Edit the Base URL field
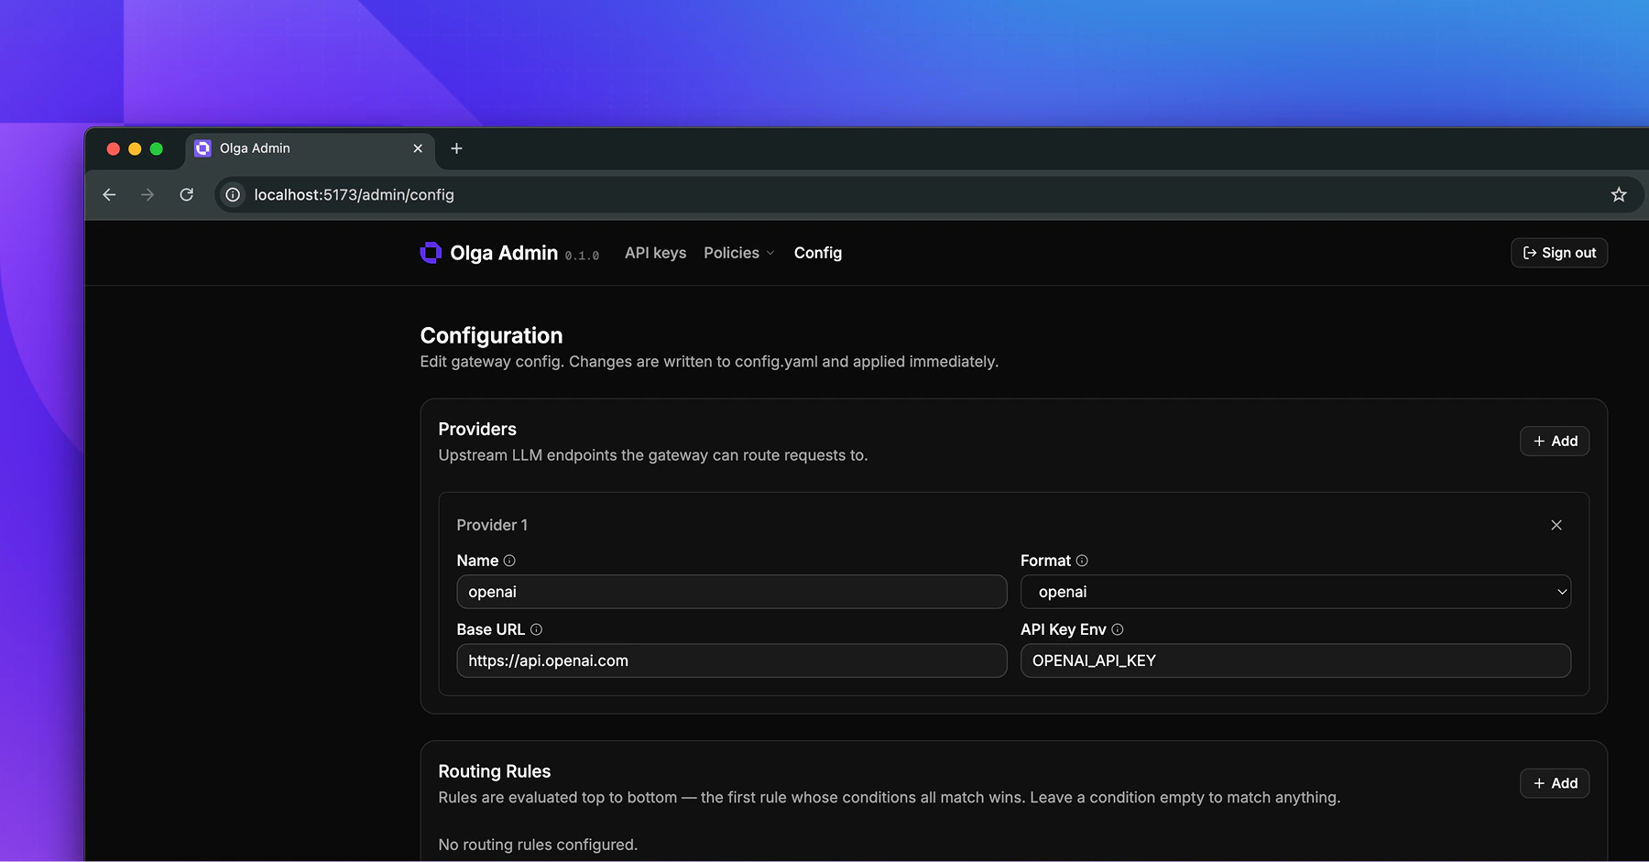 click(x=732, y=660)
